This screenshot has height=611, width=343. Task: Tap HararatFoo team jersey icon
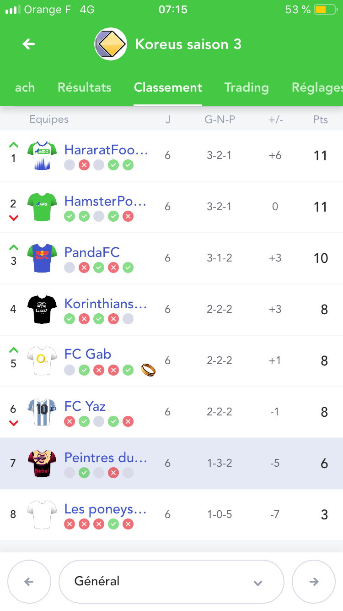[x=42, y=156]
